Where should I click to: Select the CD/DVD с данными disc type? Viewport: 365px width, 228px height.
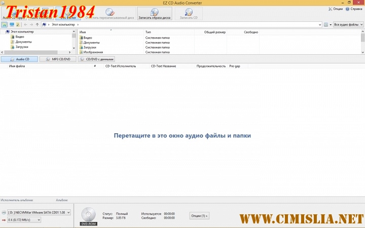(x=96, y=59)
